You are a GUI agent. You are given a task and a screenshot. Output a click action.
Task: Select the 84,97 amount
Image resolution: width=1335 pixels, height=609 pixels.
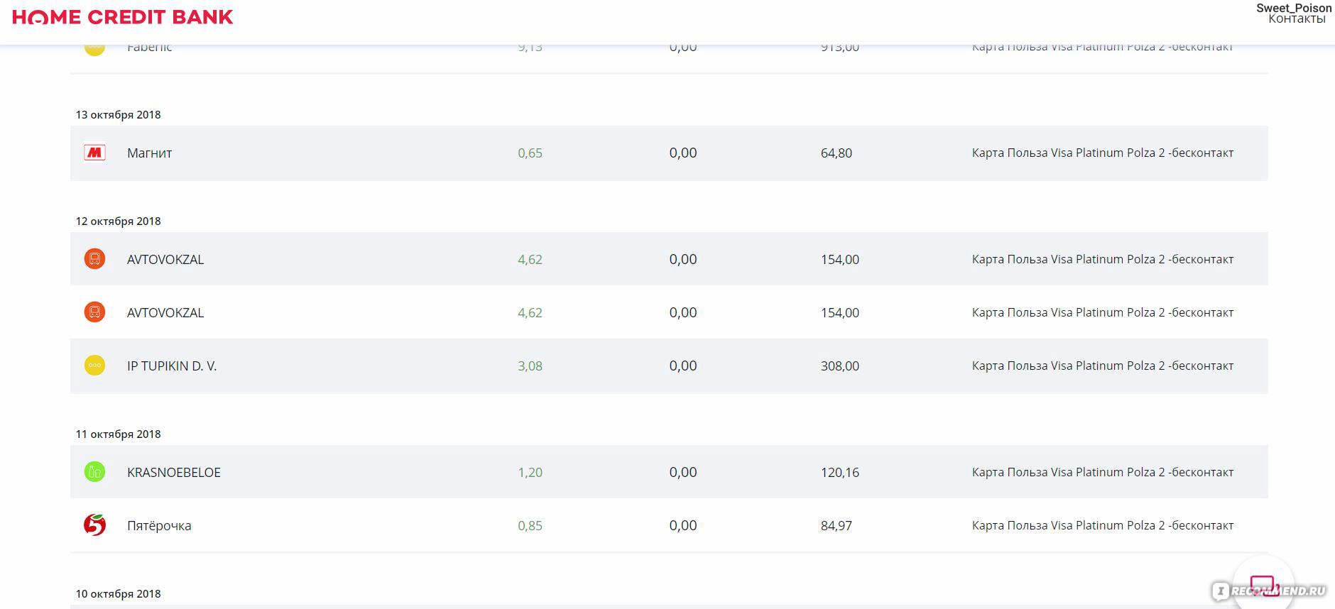coord(837,526)
